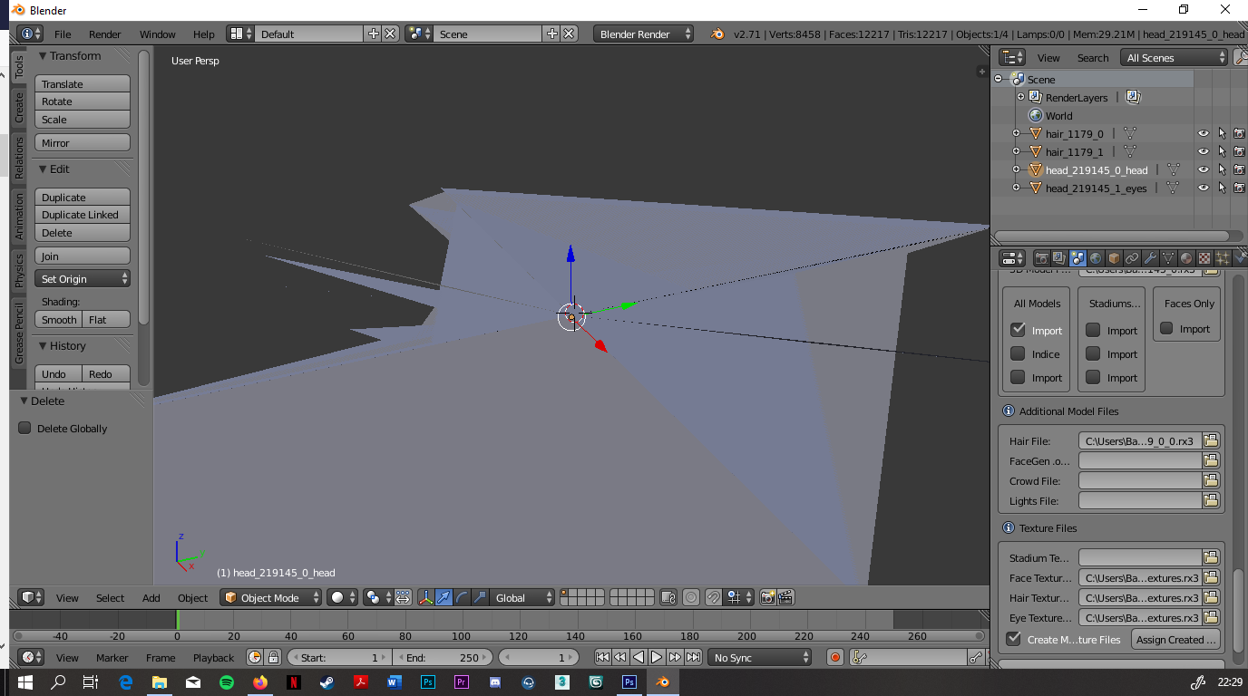
Task: Toggle proportional editing circle icon
Action: pyautogui.click(x=691, y=597)
